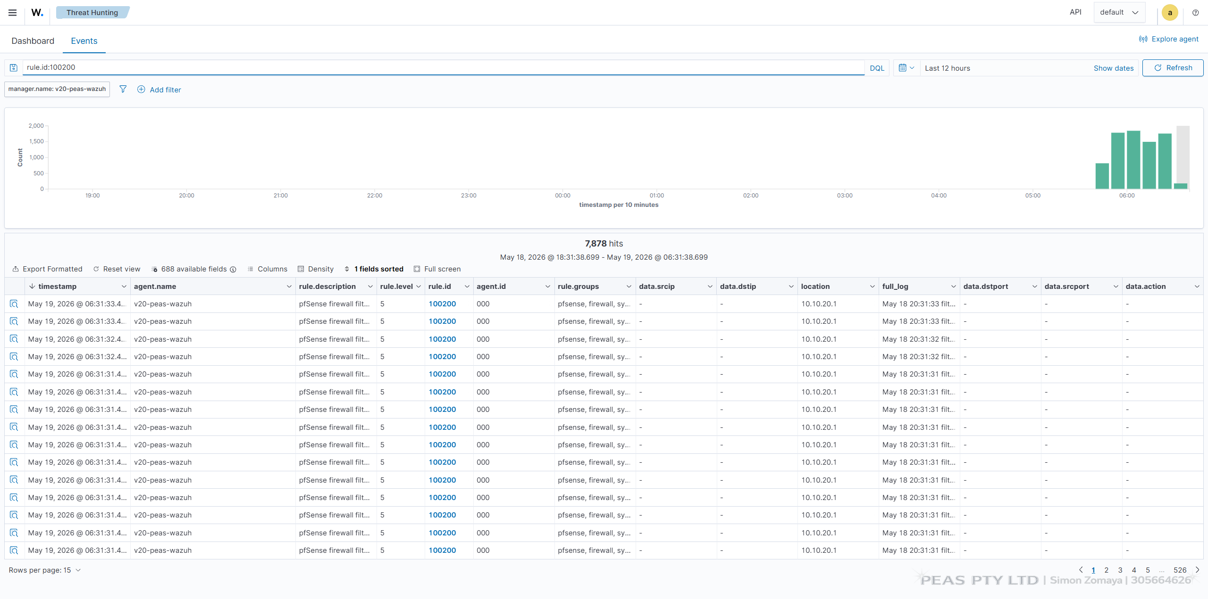
Task: Click Reset view
Action: (117, 269)
